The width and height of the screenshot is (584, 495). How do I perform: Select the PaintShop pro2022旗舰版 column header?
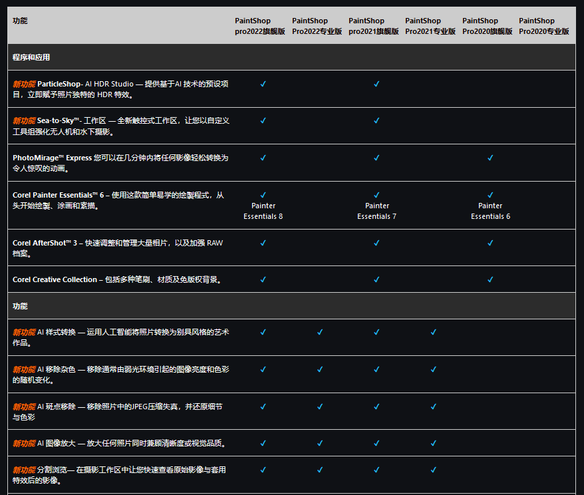pos(260,26)
